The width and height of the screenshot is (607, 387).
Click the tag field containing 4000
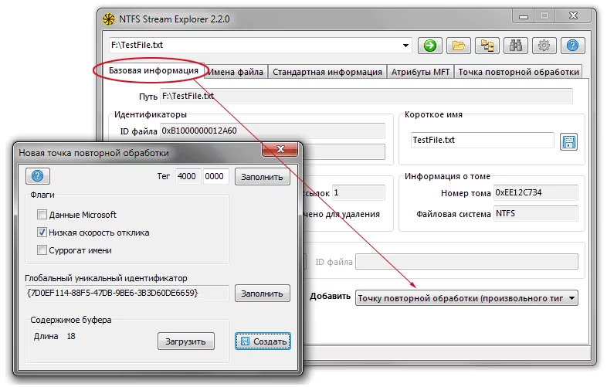pyautogui.click(x=188, y=176)
